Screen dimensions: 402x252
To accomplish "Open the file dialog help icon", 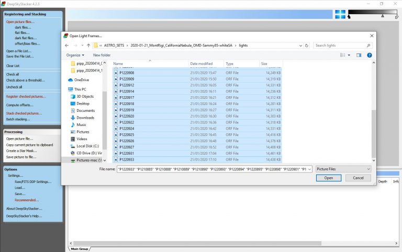I will click(370, 55).
